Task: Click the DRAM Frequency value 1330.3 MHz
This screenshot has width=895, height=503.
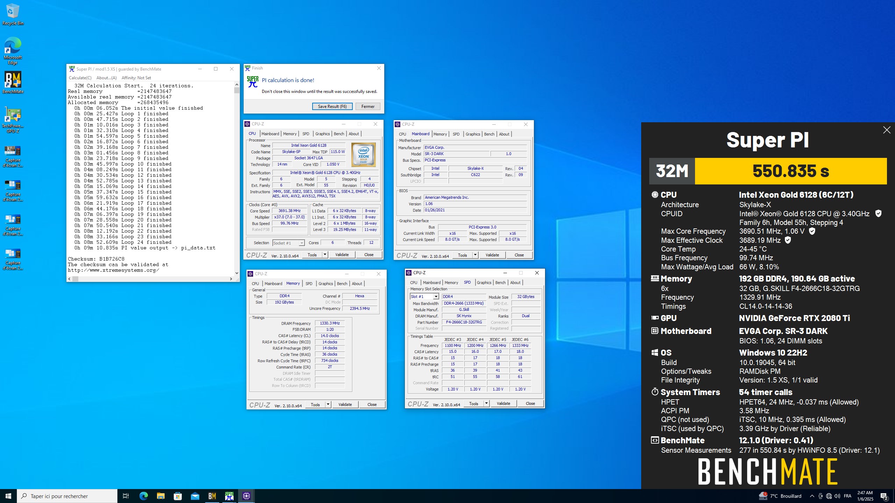Action: [330, 323]
